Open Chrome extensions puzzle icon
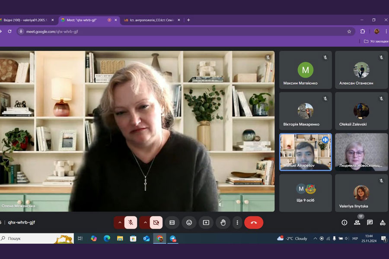The image size is (389, 259). [x=363, y=32]
